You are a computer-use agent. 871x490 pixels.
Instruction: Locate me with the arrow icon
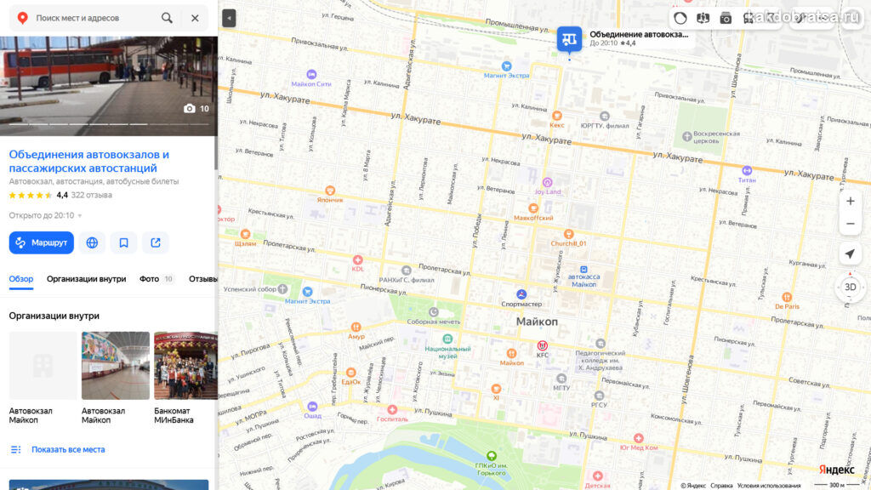[x=850, y=254]
